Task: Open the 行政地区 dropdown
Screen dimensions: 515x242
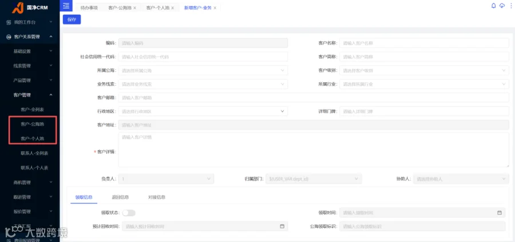Action: [x=203, y=111]
